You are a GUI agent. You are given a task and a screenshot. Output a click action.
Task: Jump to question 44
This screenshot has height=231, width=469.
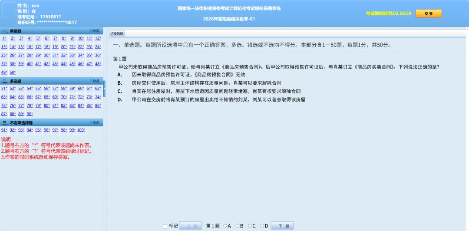tap(64, 64)
